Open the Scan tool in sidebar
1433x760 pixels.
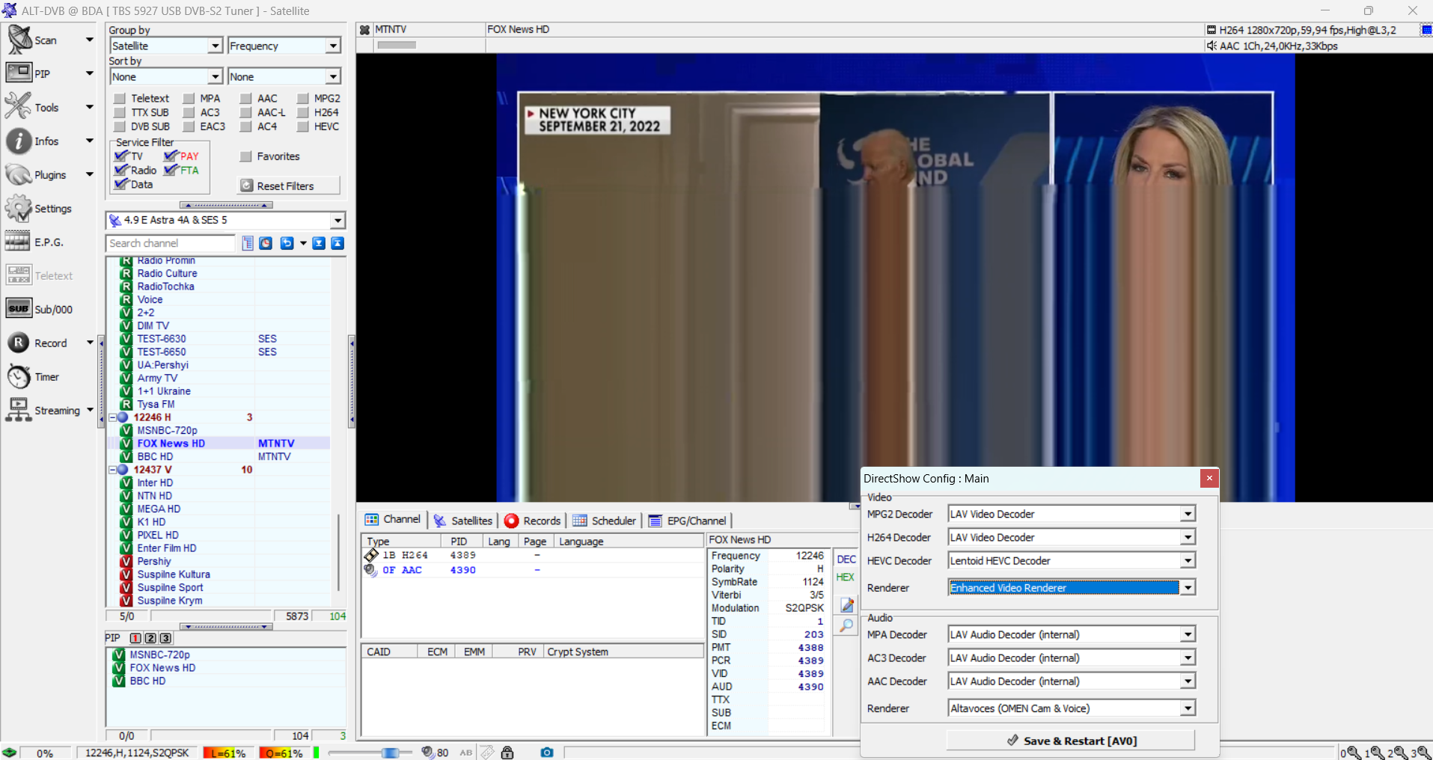(20, 40)
